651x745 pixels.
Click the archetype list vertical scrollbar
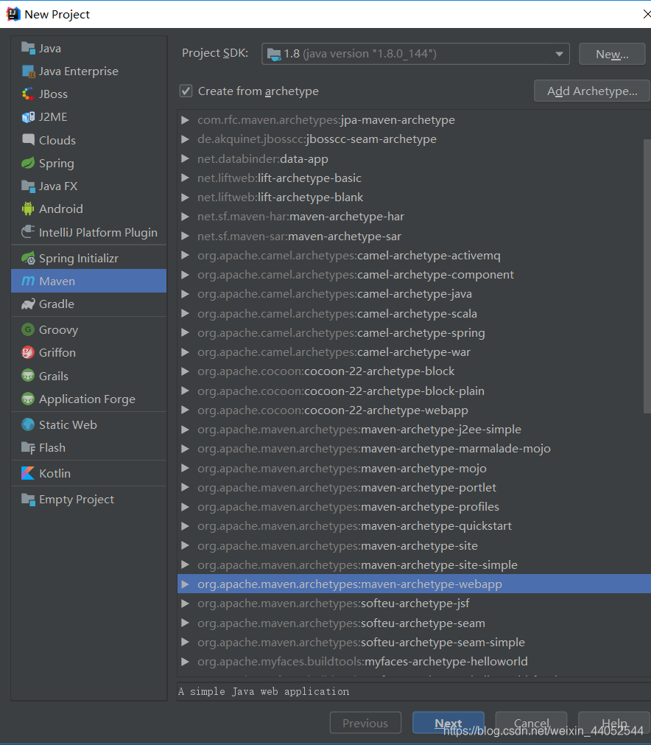(647, 276)
